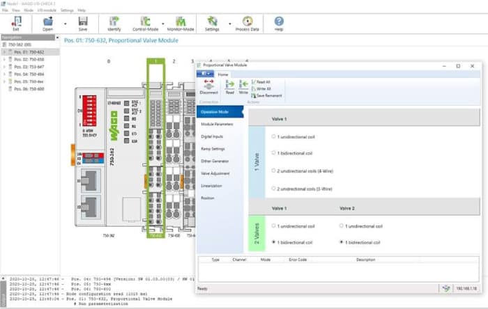The height and width of the screenshot is (309, 488).
Task: Choose 1 unidirectional coil for Valve 2
Action: point(342,225)
